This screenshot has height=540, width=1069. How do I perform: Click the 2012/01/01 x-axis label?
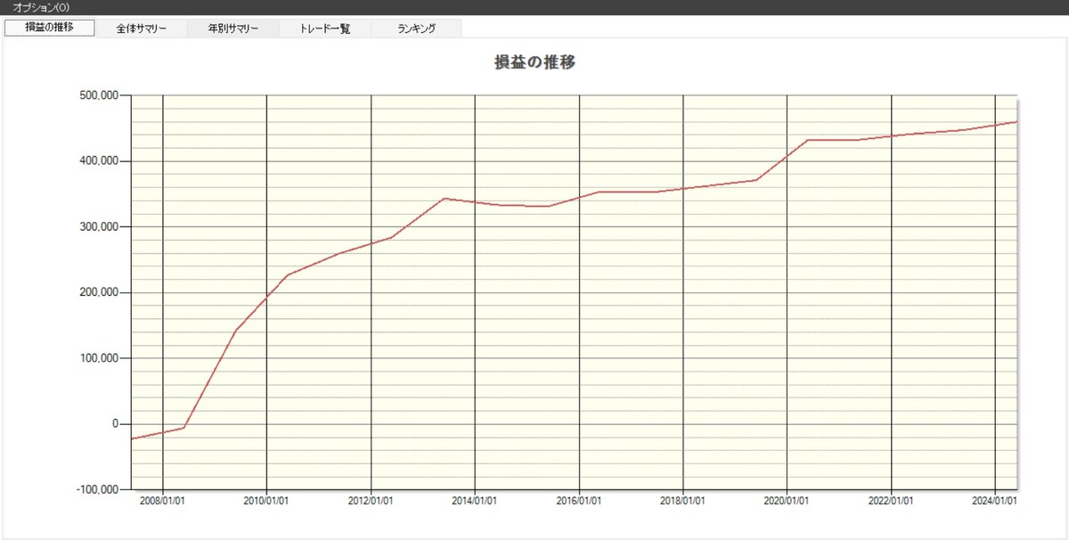[x=371, y=501]
